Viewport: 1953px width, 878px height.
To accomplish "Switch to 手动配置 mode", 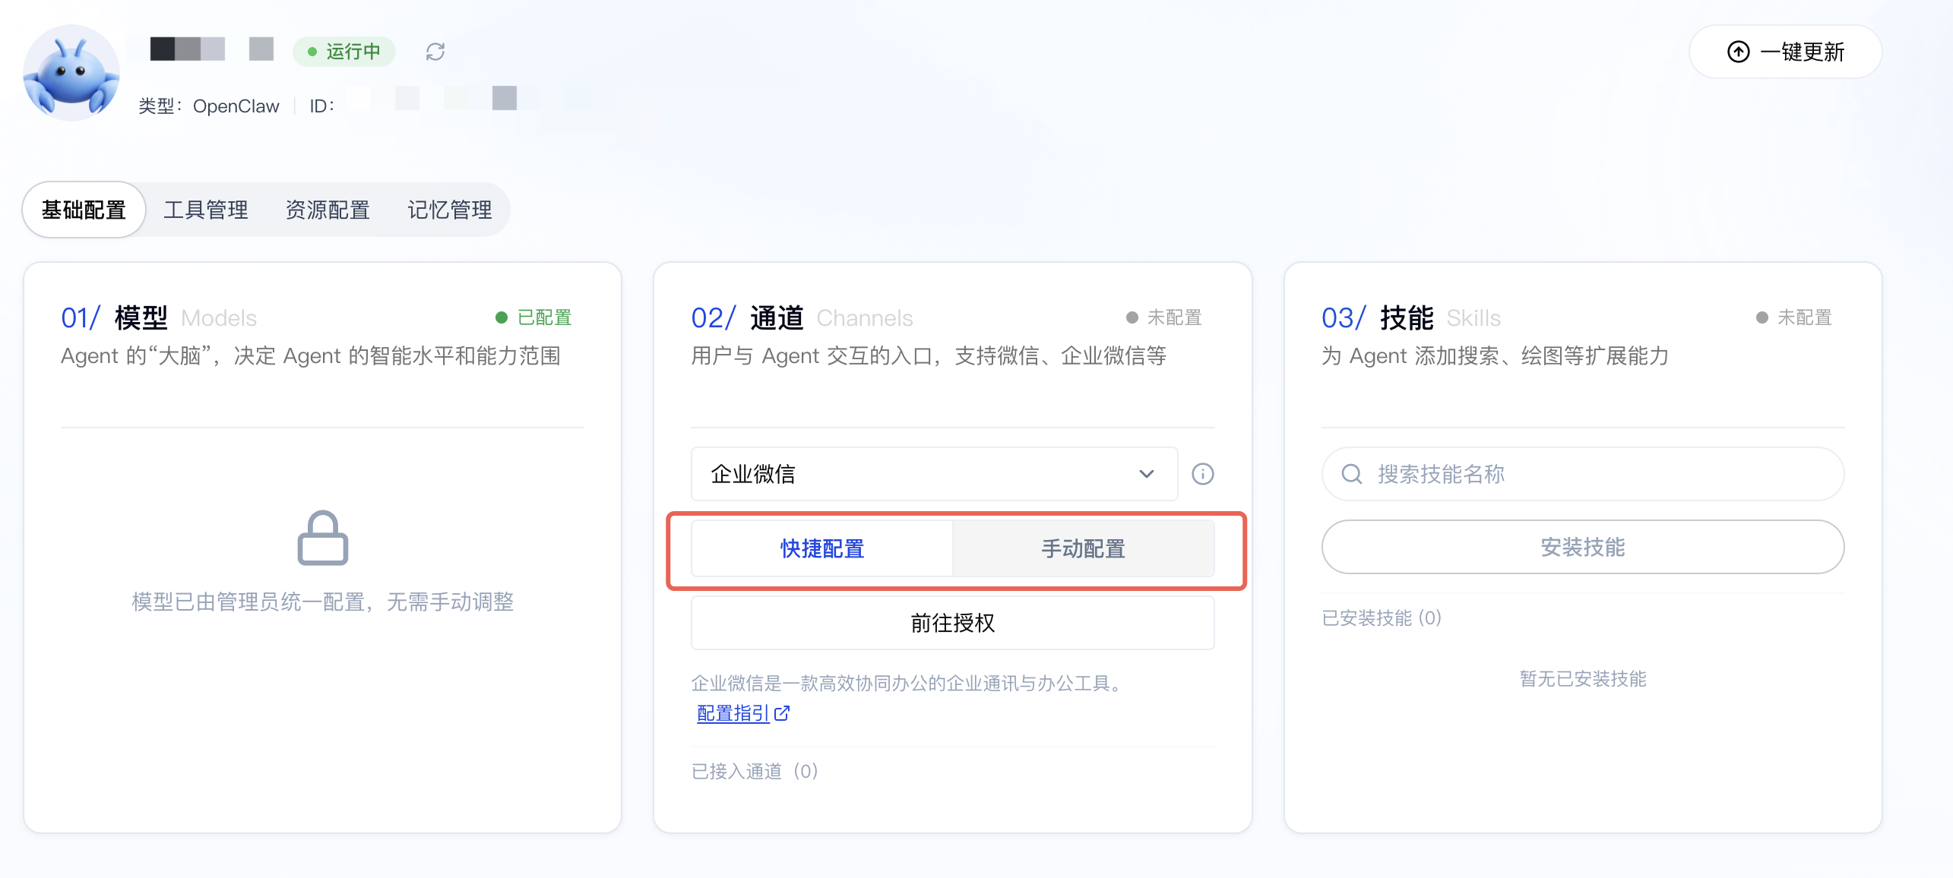I will click(1083, 548).
